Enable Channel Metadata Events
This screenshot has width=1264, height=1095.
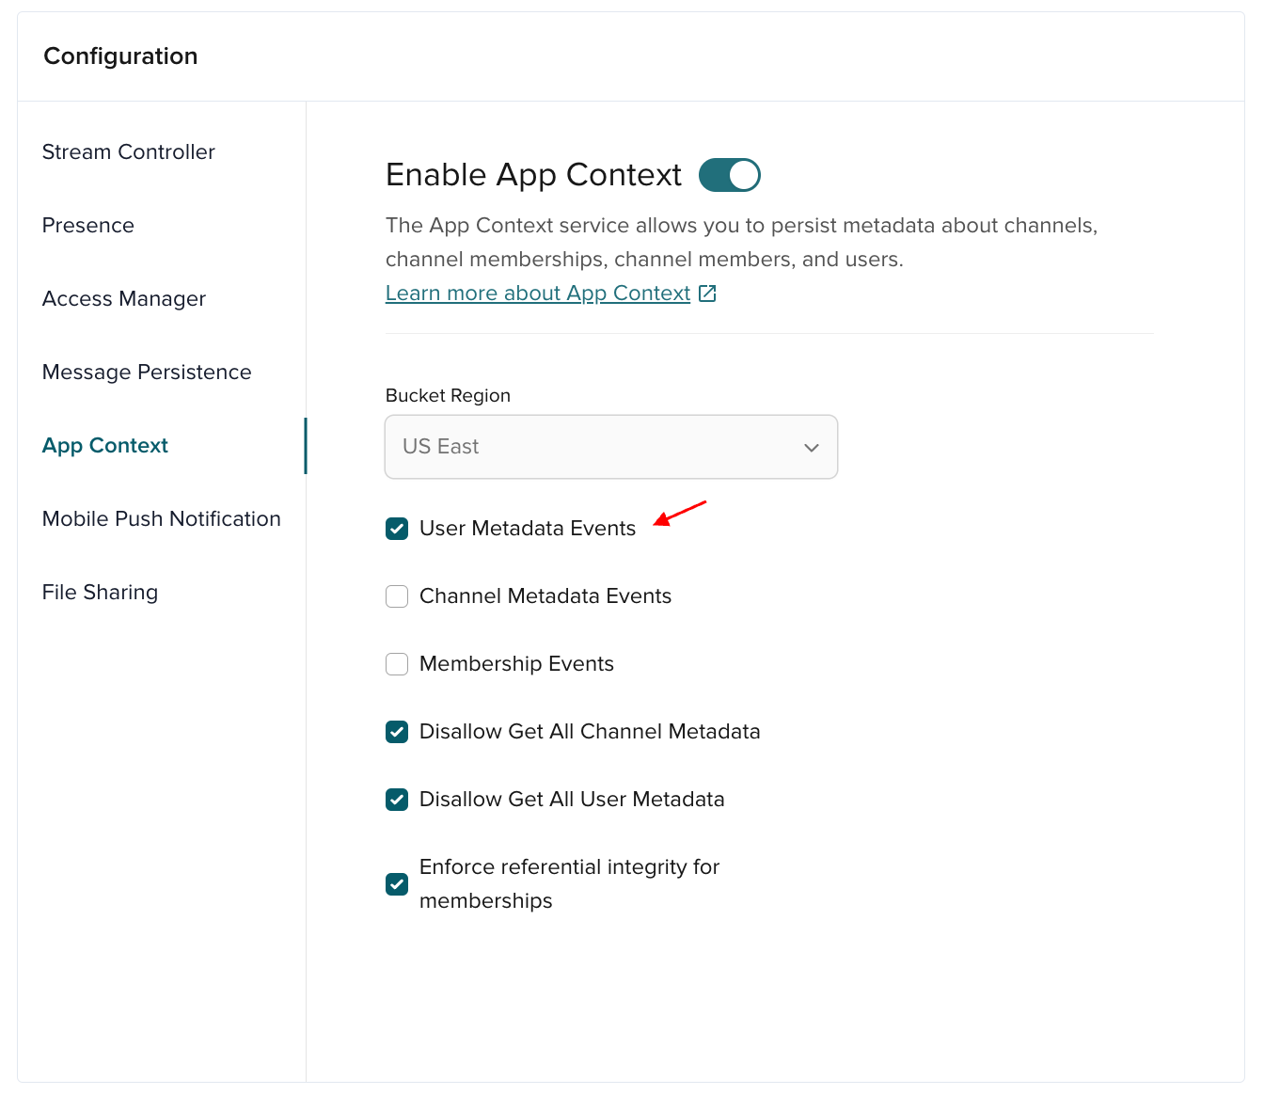coord(397,596)
